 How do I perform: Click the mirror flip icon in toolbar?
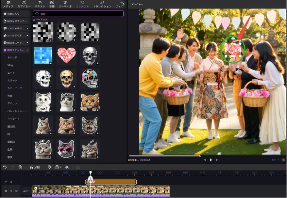tap(67, 167)
